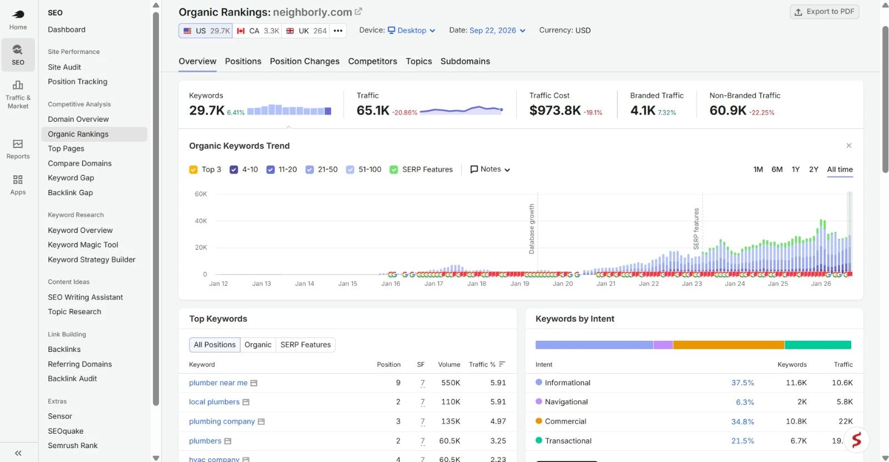Open the Topics tab
This screenshot has width=889, height=462.
coord(419,61)
